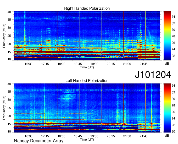This screenshot has height=144, width=178.
Task: Click the "10" MHz tick on Right Handed plot
Action: (x=9, y=59)
